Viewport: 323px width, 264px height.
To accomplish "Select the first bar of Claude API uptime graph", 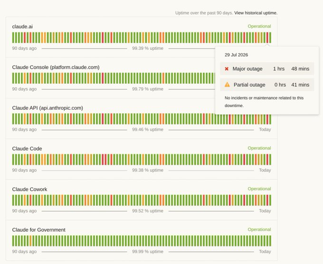I will pyautogui.click(x=13, y=119).
